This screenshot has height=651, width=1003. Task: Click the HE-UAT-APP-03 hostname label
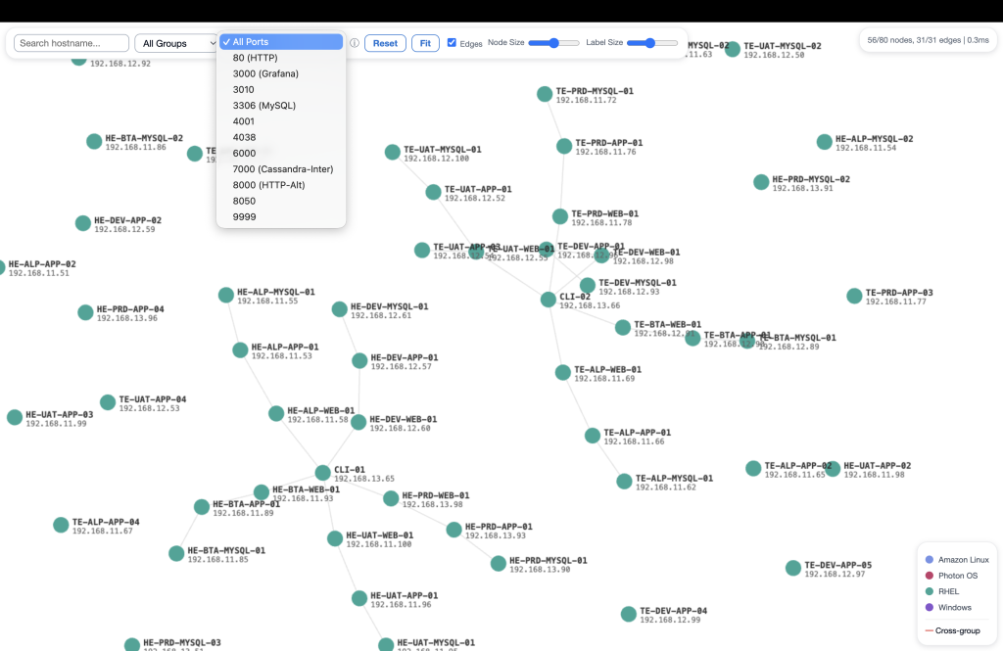coord(60,414)
